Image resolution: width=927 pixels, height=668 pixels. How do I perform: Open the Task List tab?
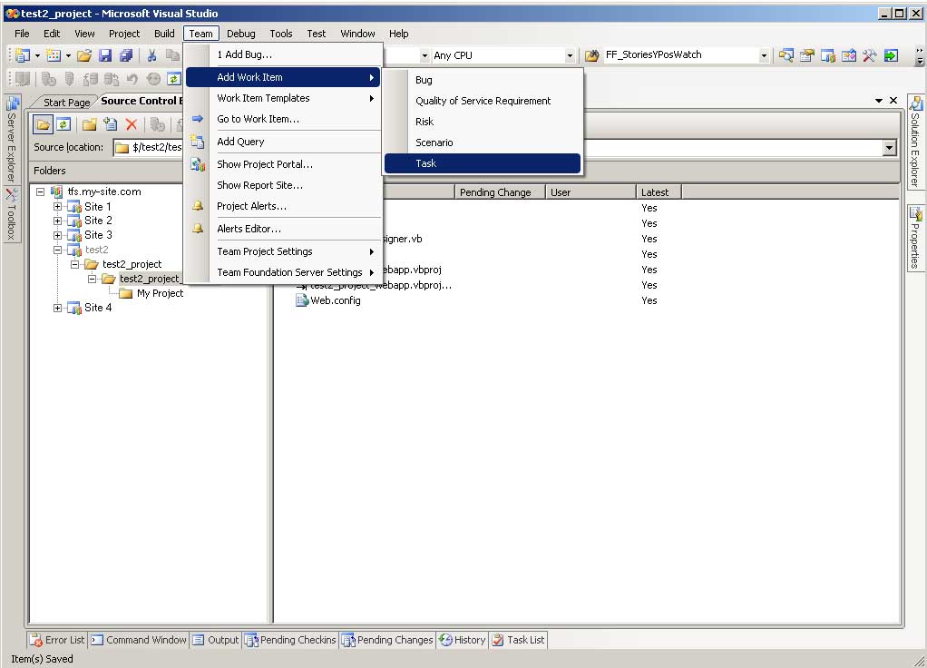click(519, 640)
